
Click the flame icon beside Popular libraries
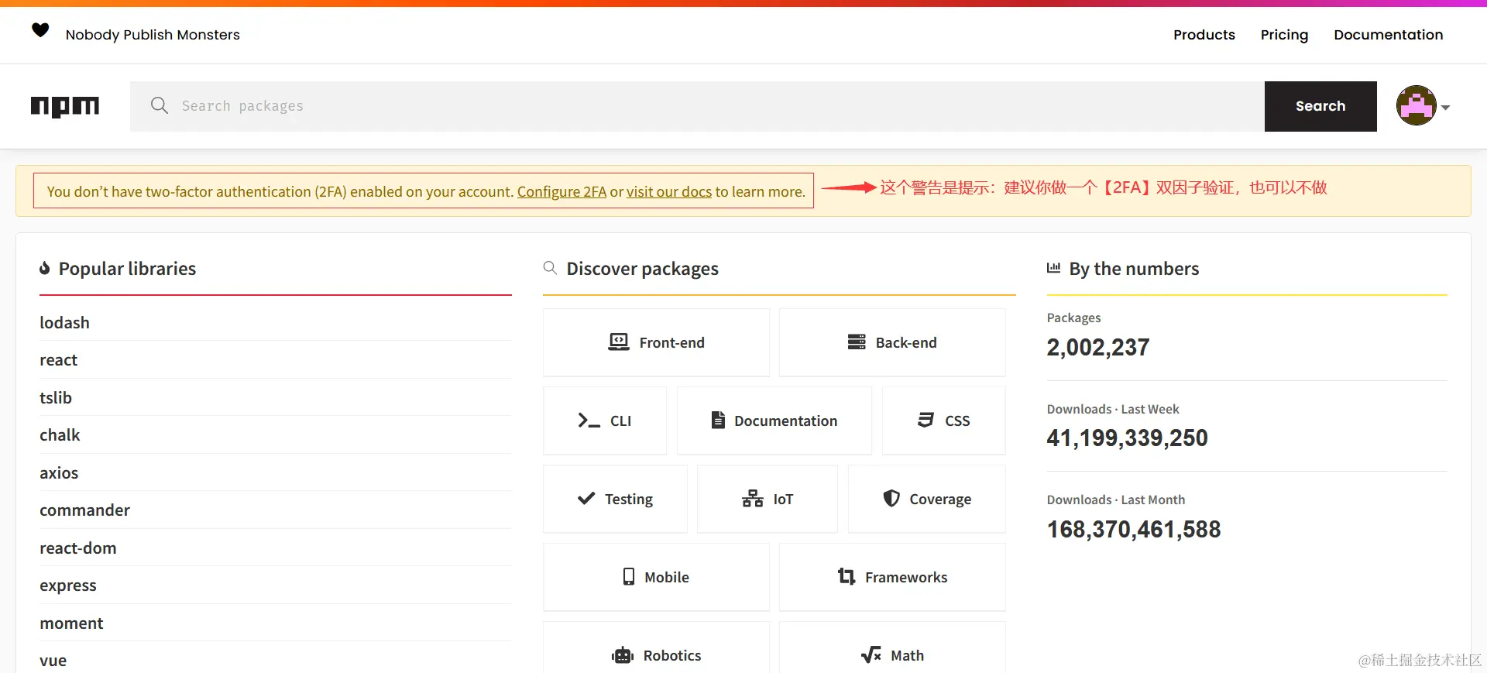pyautogui.click(x=45, y=268)
